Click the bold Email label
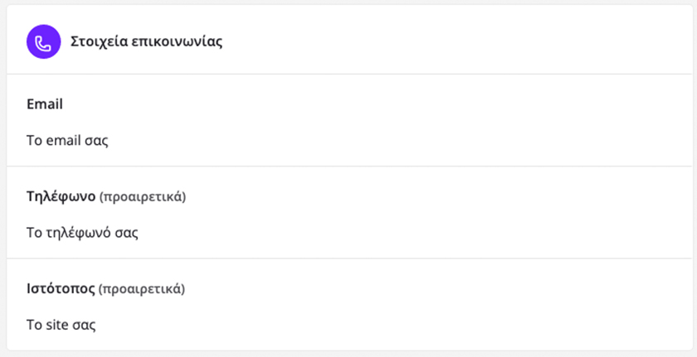 45,104
